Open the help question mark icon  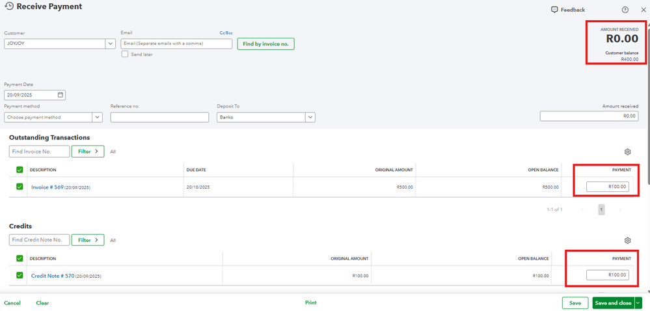625,10
